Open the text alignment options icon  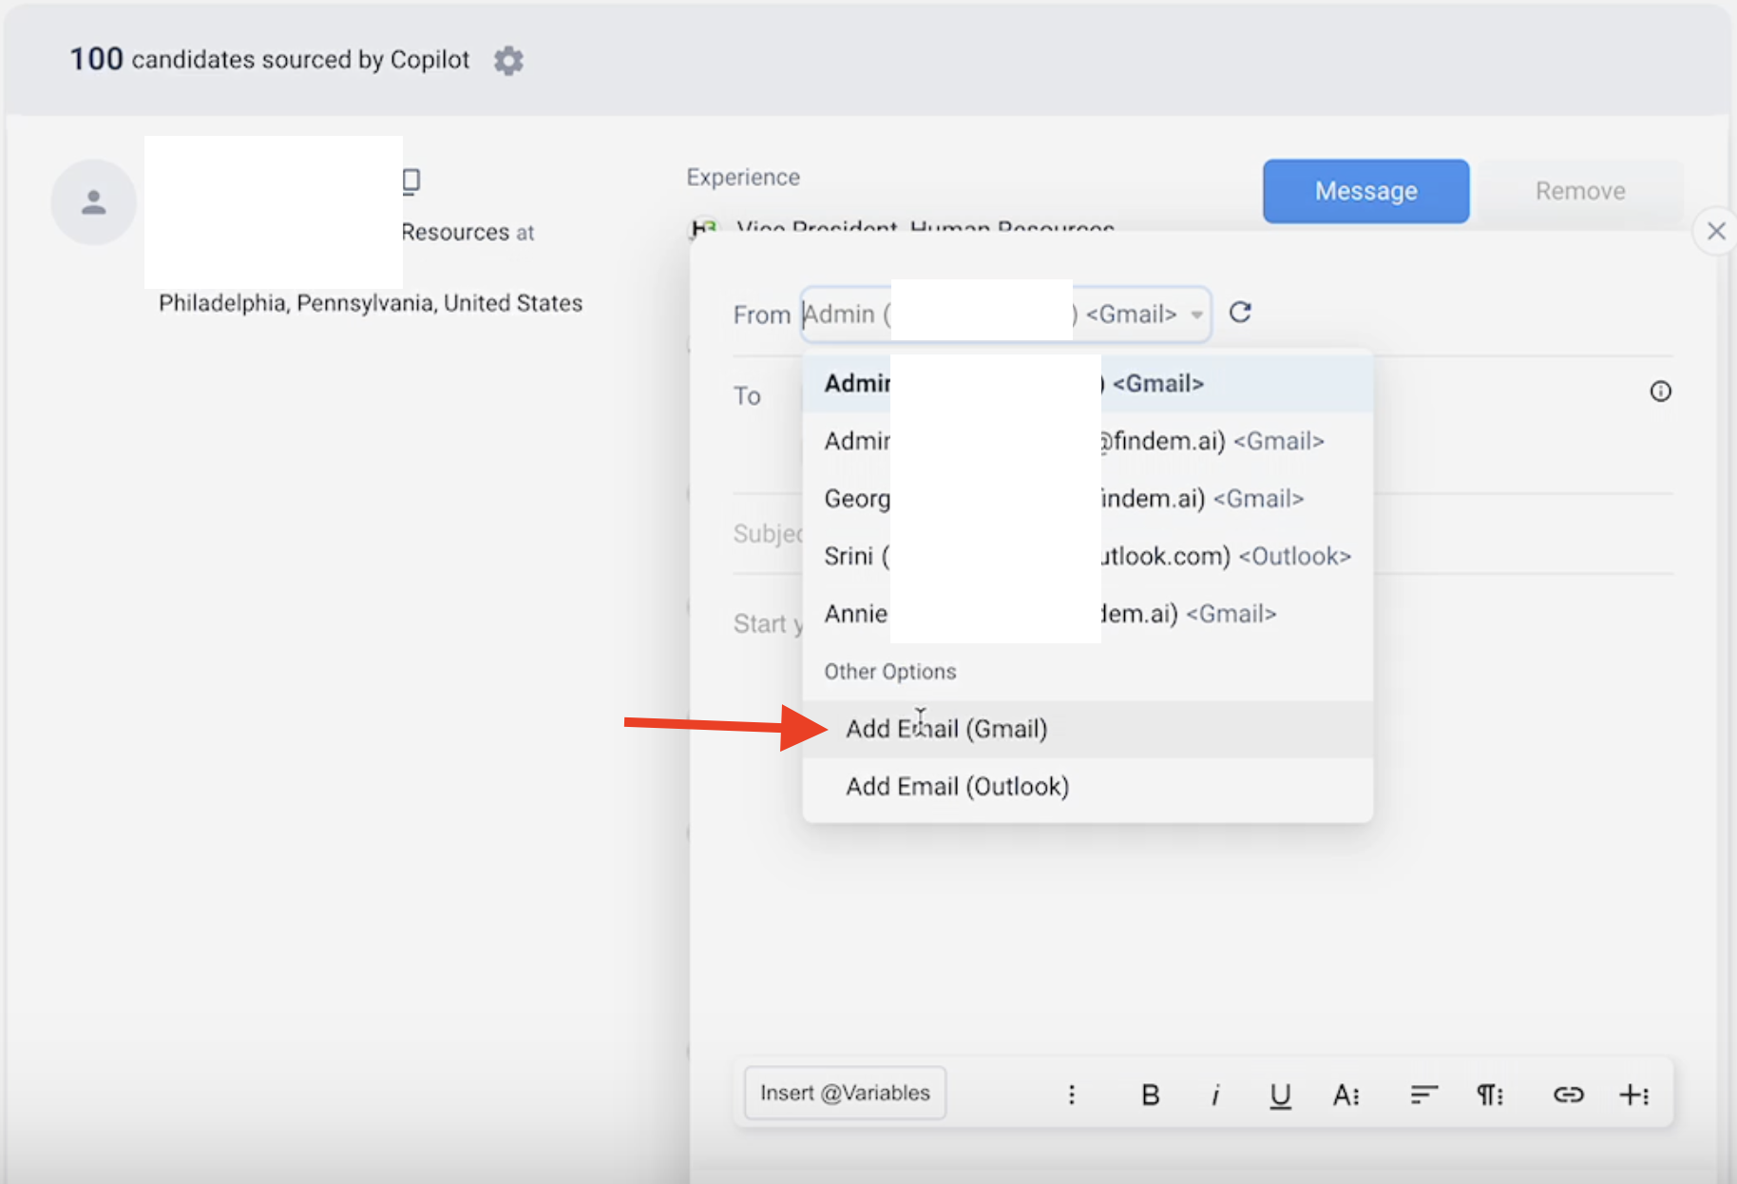coord(1423,1095)
